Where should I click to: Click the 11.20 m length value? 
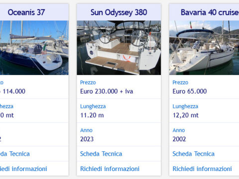click(92, 115)
